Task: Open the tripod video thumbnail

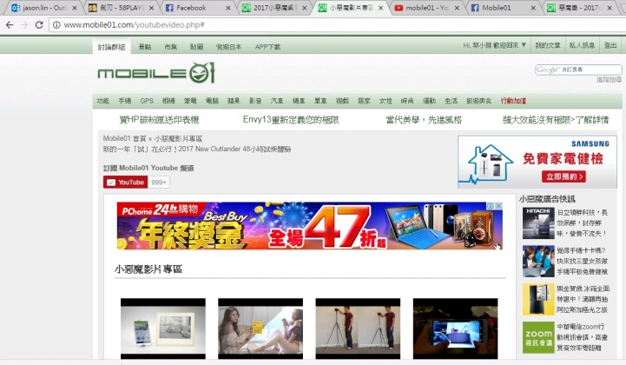Action: click(x=358, y=328)
